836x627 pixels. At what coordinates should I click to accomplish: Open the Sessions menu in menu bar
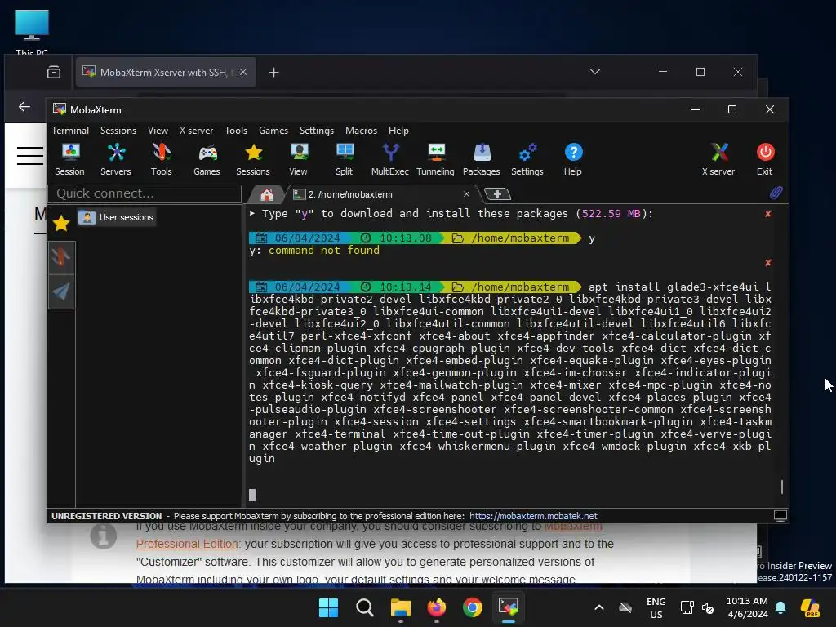click(x=118, y=131)
